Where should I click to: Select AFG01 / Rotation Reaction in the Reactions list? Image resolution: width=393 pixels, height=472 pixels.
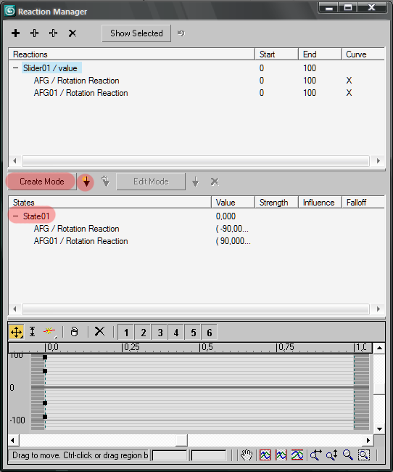click(x=81, y=93)
